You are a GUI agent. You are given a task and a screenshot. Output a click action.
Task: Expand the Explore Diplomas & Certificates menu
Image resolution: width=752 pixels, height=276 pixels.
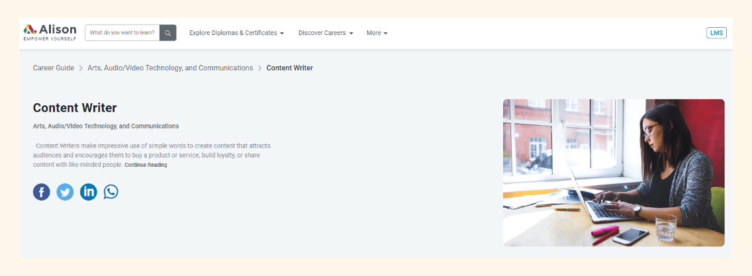point(236,33)
